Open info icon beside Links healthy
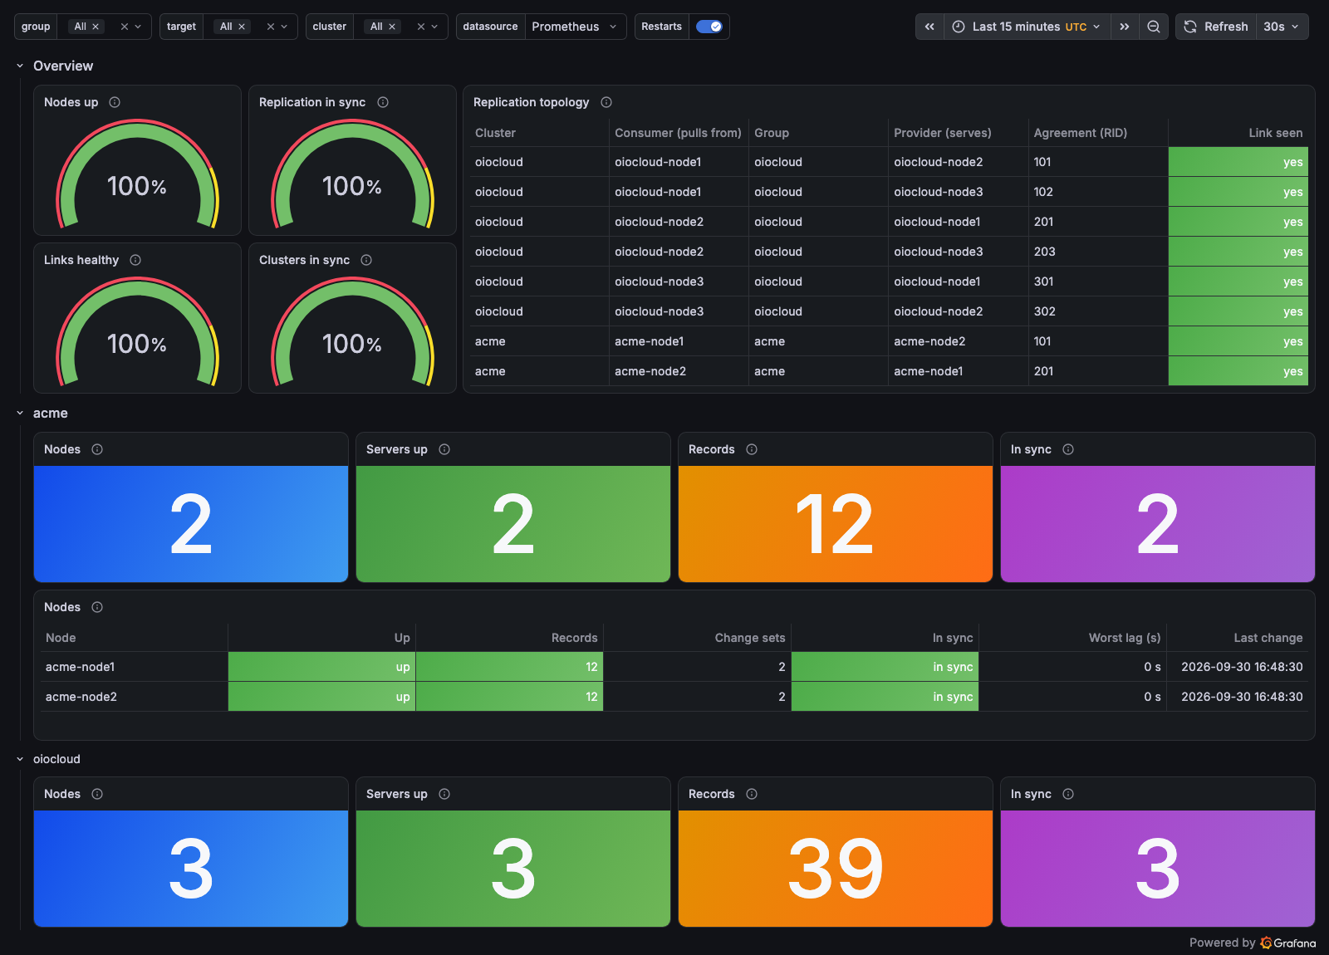This screenshot has height=955, width=1329. (x=135, y=260)
